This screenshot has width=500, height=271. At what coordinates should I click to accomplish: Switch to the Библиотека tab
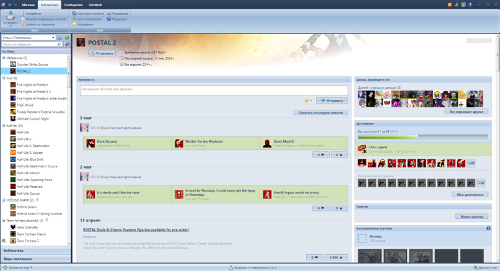point(50,5)
